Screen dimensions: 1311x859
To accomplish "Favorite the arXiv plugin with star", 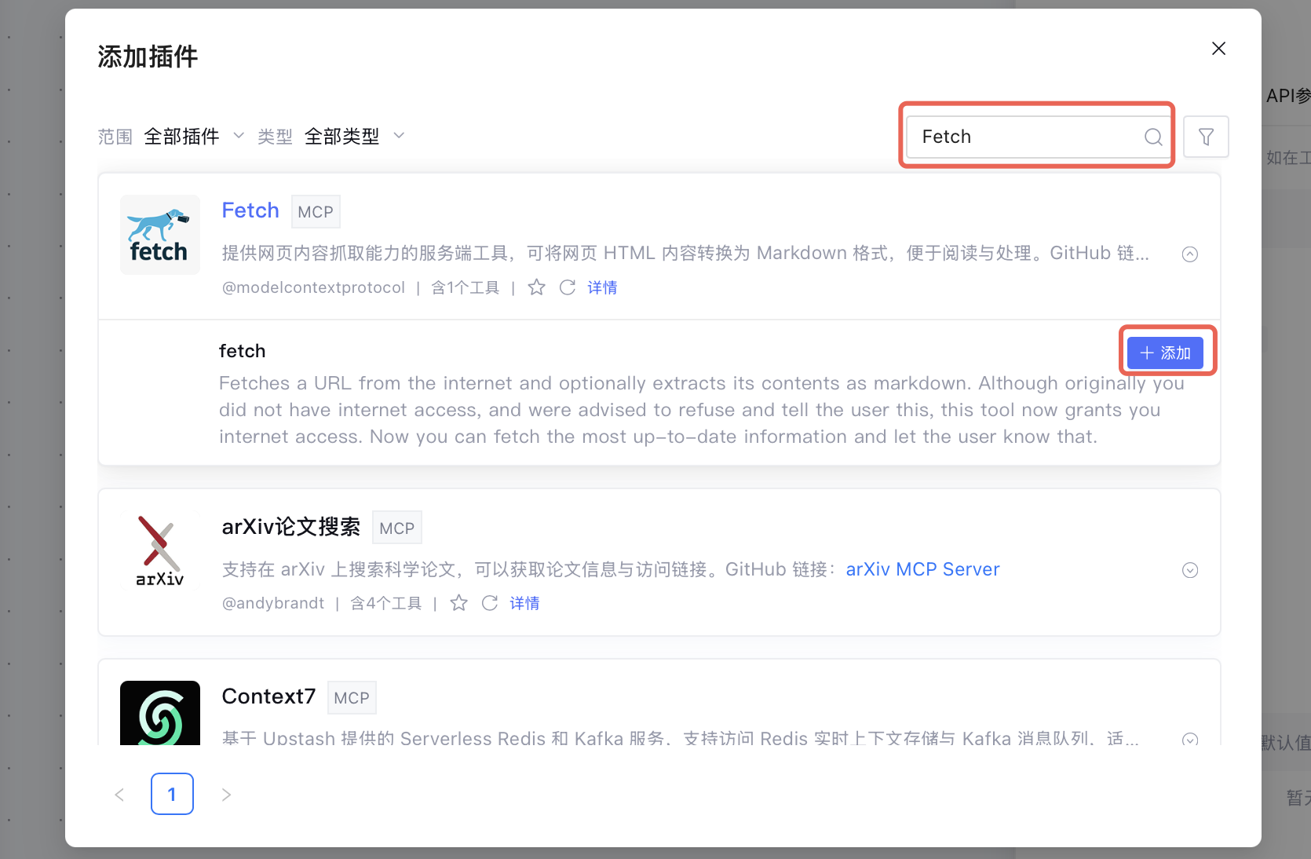I will tap(459, 603).
